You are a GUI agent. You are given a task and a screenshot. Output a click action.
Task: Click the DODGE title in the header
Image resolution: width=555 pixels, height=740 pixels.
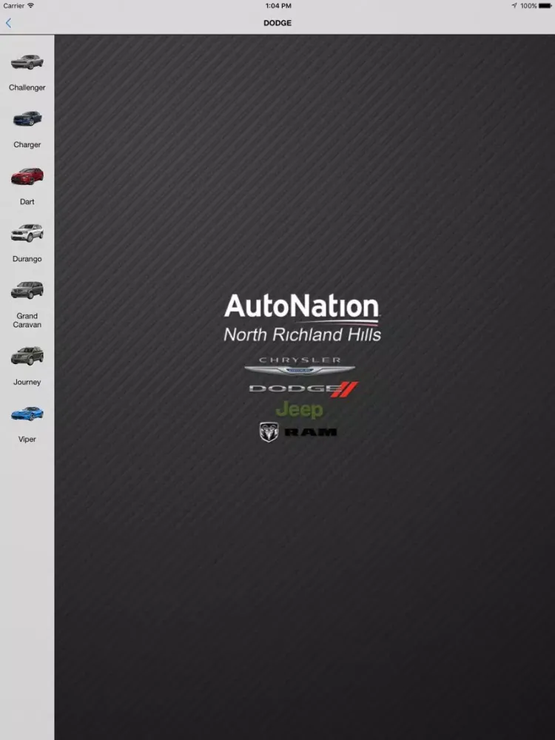click(x=277, y=23)
